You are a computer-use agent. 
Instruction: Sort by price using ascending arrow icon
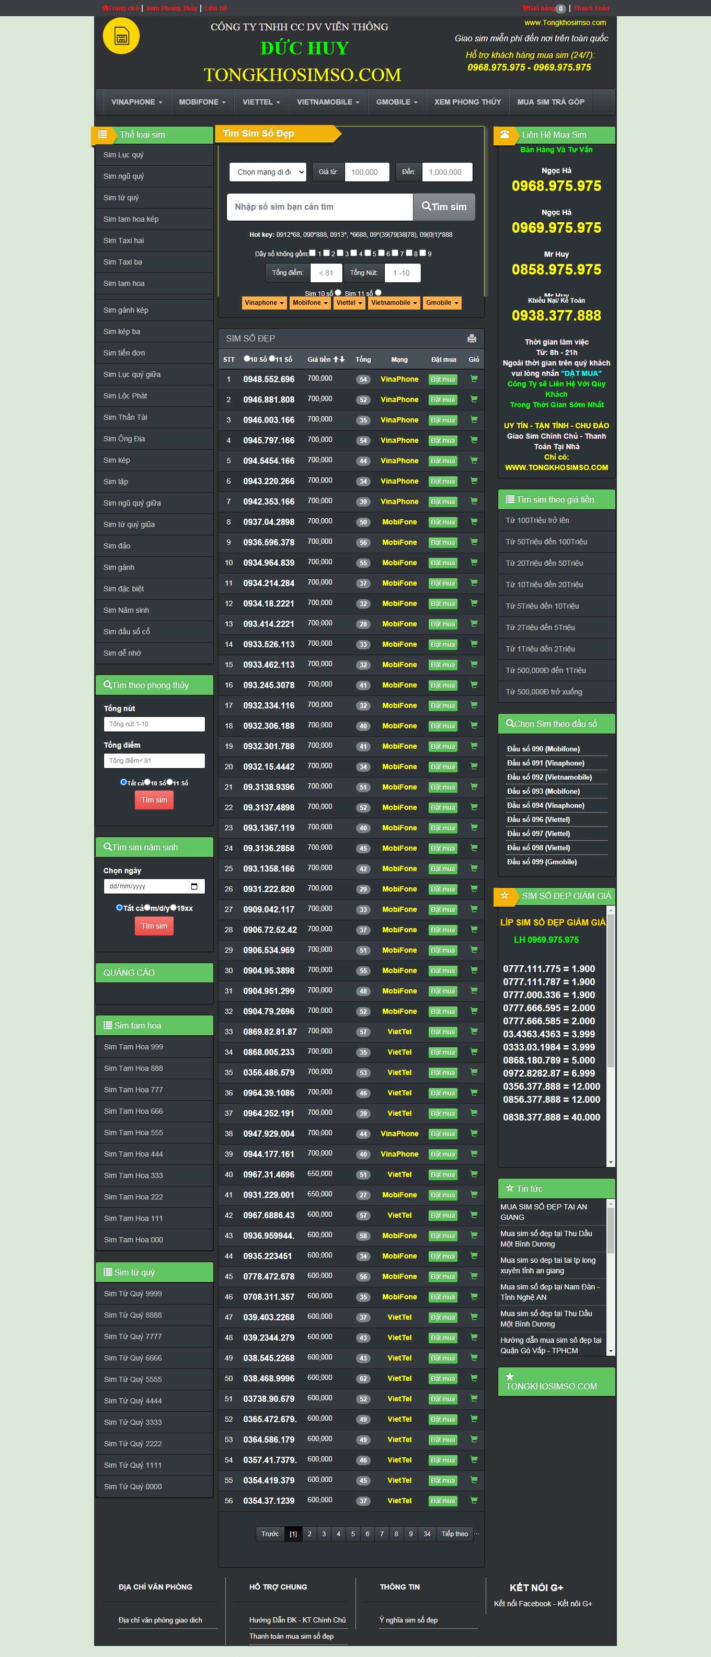tap(335, 360)
